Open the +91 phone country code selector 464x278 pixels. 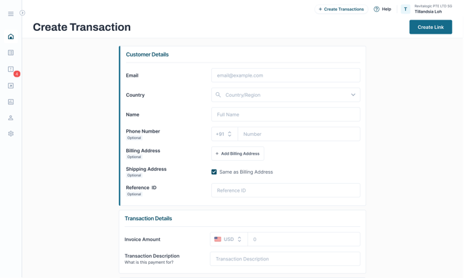pos(225,134)
